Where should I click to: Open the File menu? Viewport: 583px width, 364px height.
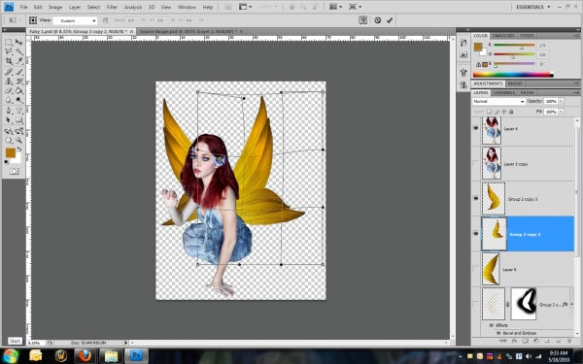23,7
